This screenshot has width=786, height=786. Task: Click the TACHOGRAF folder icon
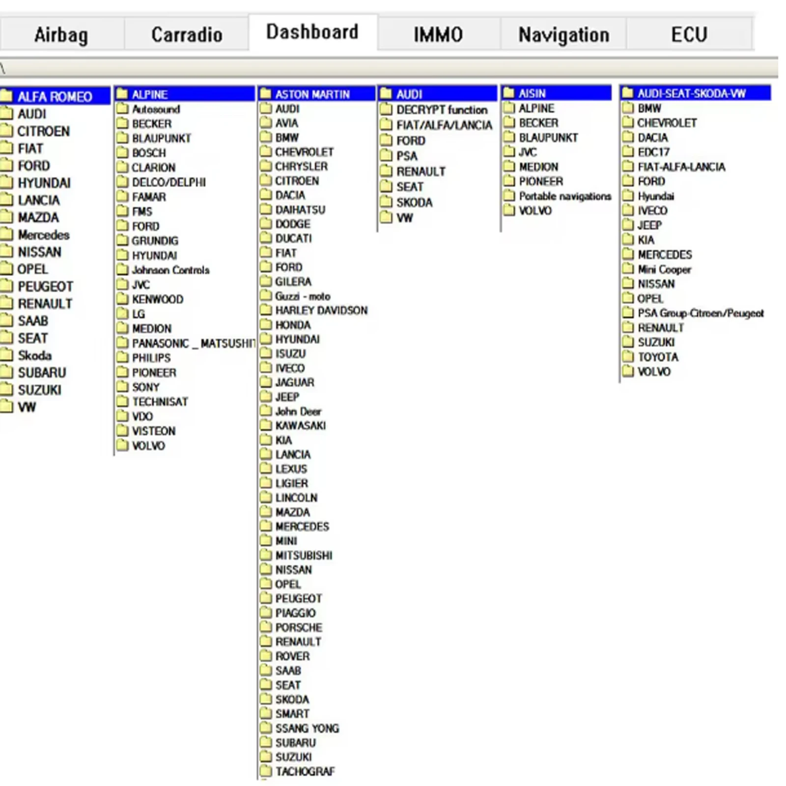click(x=266, y=771)
